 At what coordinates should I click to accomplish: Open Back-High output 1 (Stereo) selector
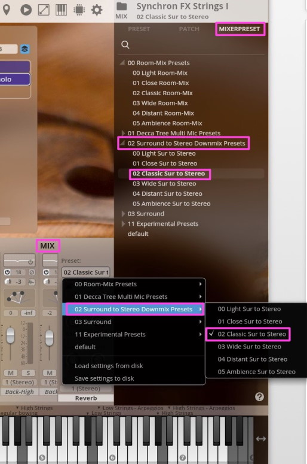20,383
